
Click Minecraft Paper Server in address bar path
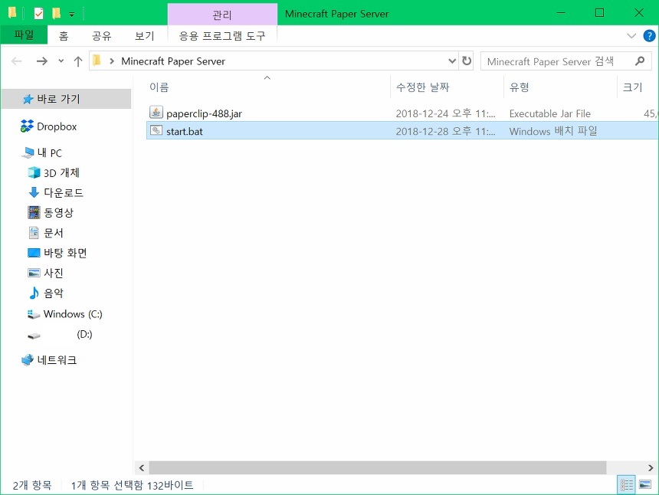pyautogui.click(x=173, y=61)
